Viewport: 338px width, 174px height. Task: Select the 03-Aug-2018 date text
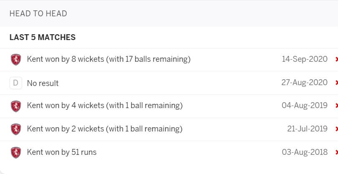pos(305,152)
